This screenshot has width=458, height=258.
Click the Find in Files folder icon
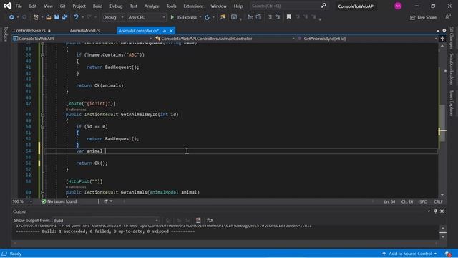[223, 17]
